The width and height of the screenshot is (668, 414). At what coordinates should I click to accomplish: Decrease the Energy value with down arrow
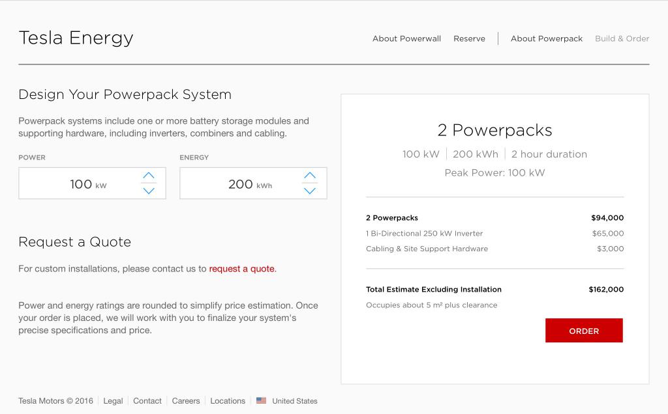310,191
